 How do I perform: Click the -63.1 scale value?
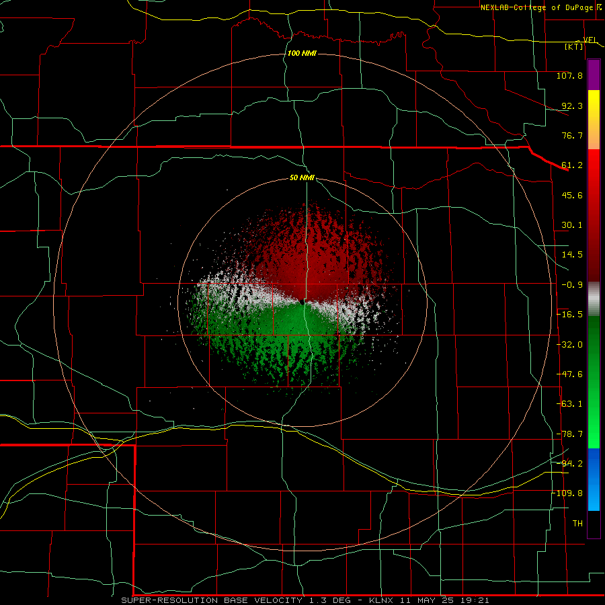coord(569,404)
